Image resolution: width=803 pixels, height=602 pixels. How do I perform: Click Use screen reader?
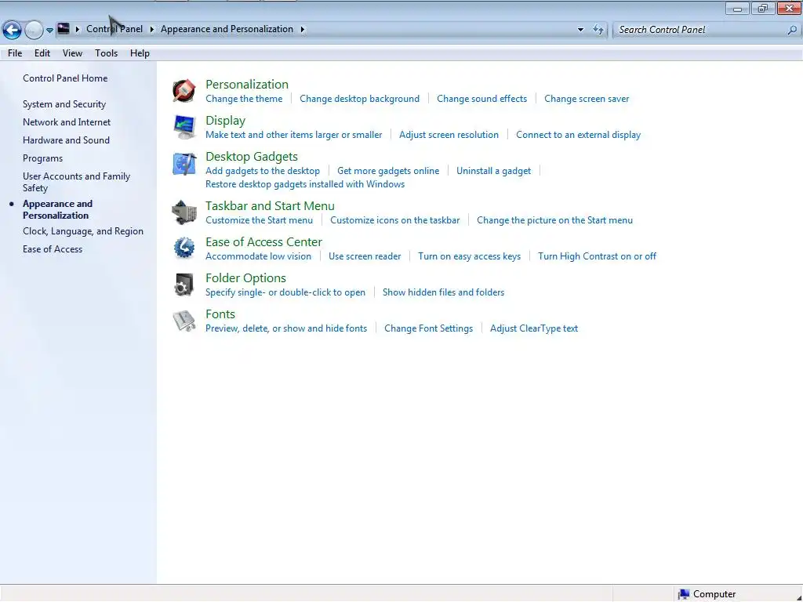tap(365, 256)
